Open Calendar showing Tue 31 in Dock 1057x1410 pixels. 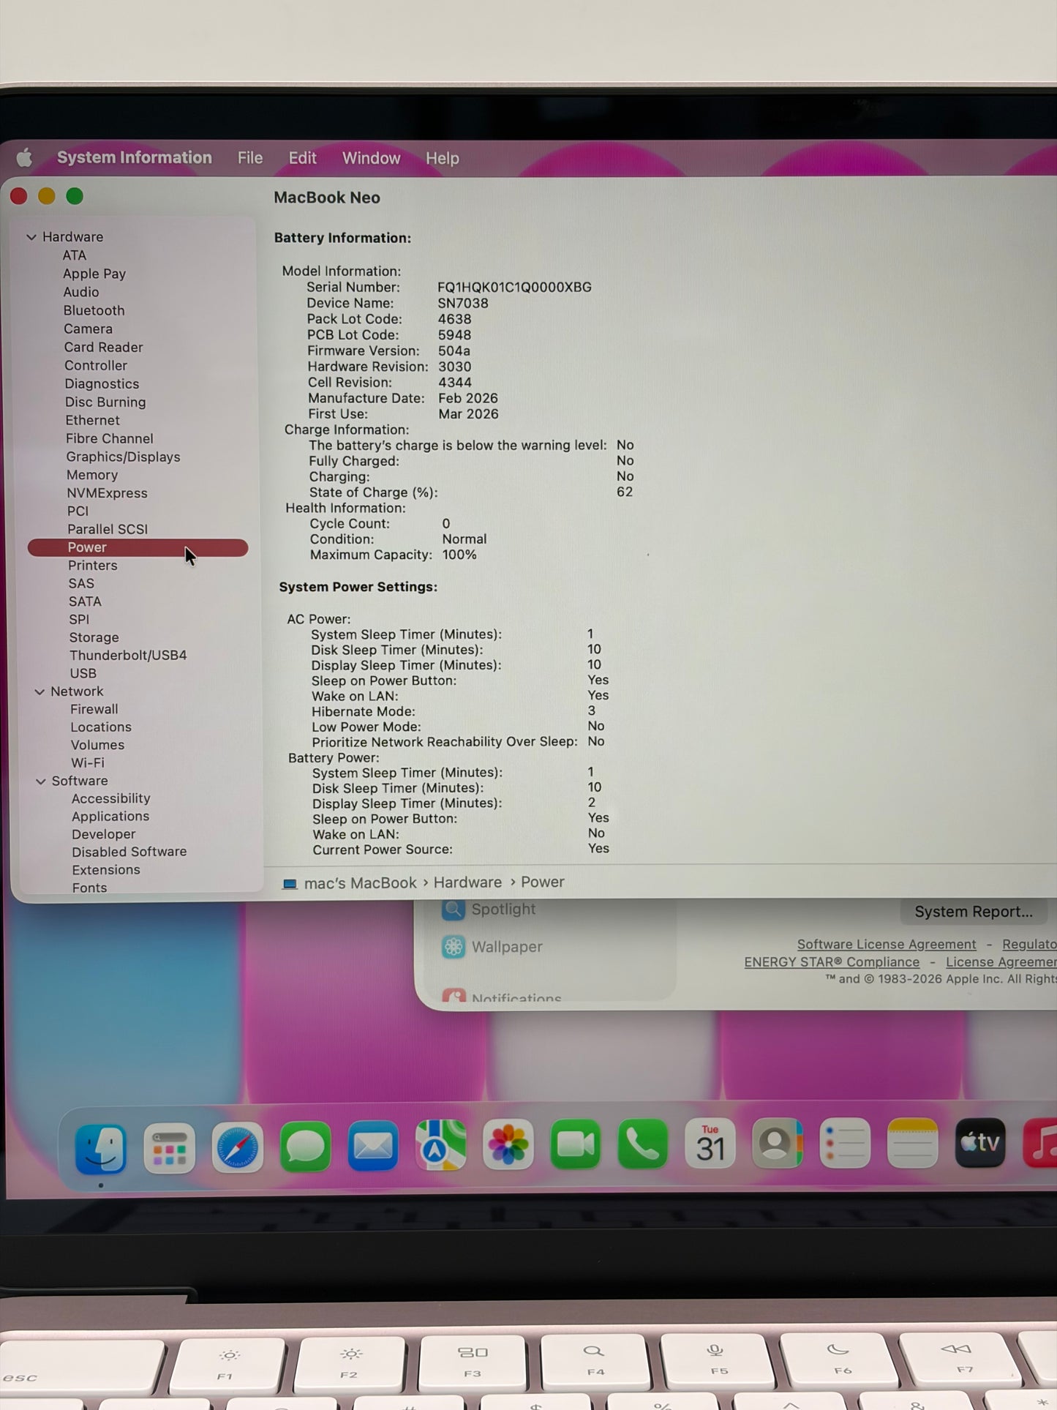coord(710,1144)
